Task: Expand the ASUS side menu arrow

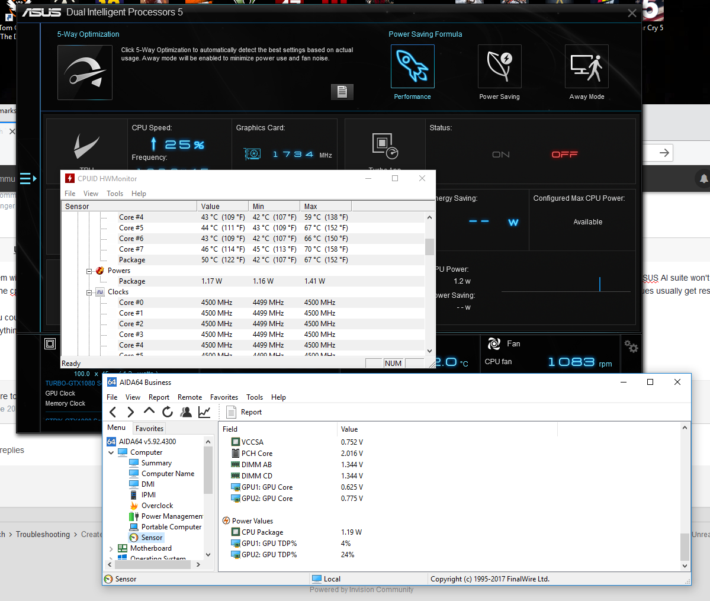Action: 28,178
